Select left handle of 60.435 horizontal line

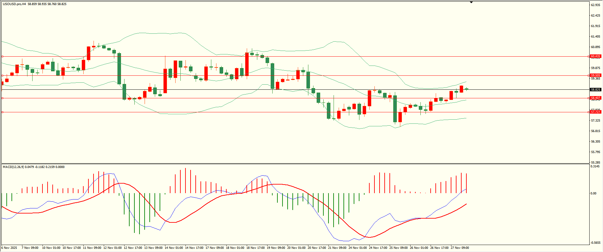pyautogui.click(x=3, y=56)
